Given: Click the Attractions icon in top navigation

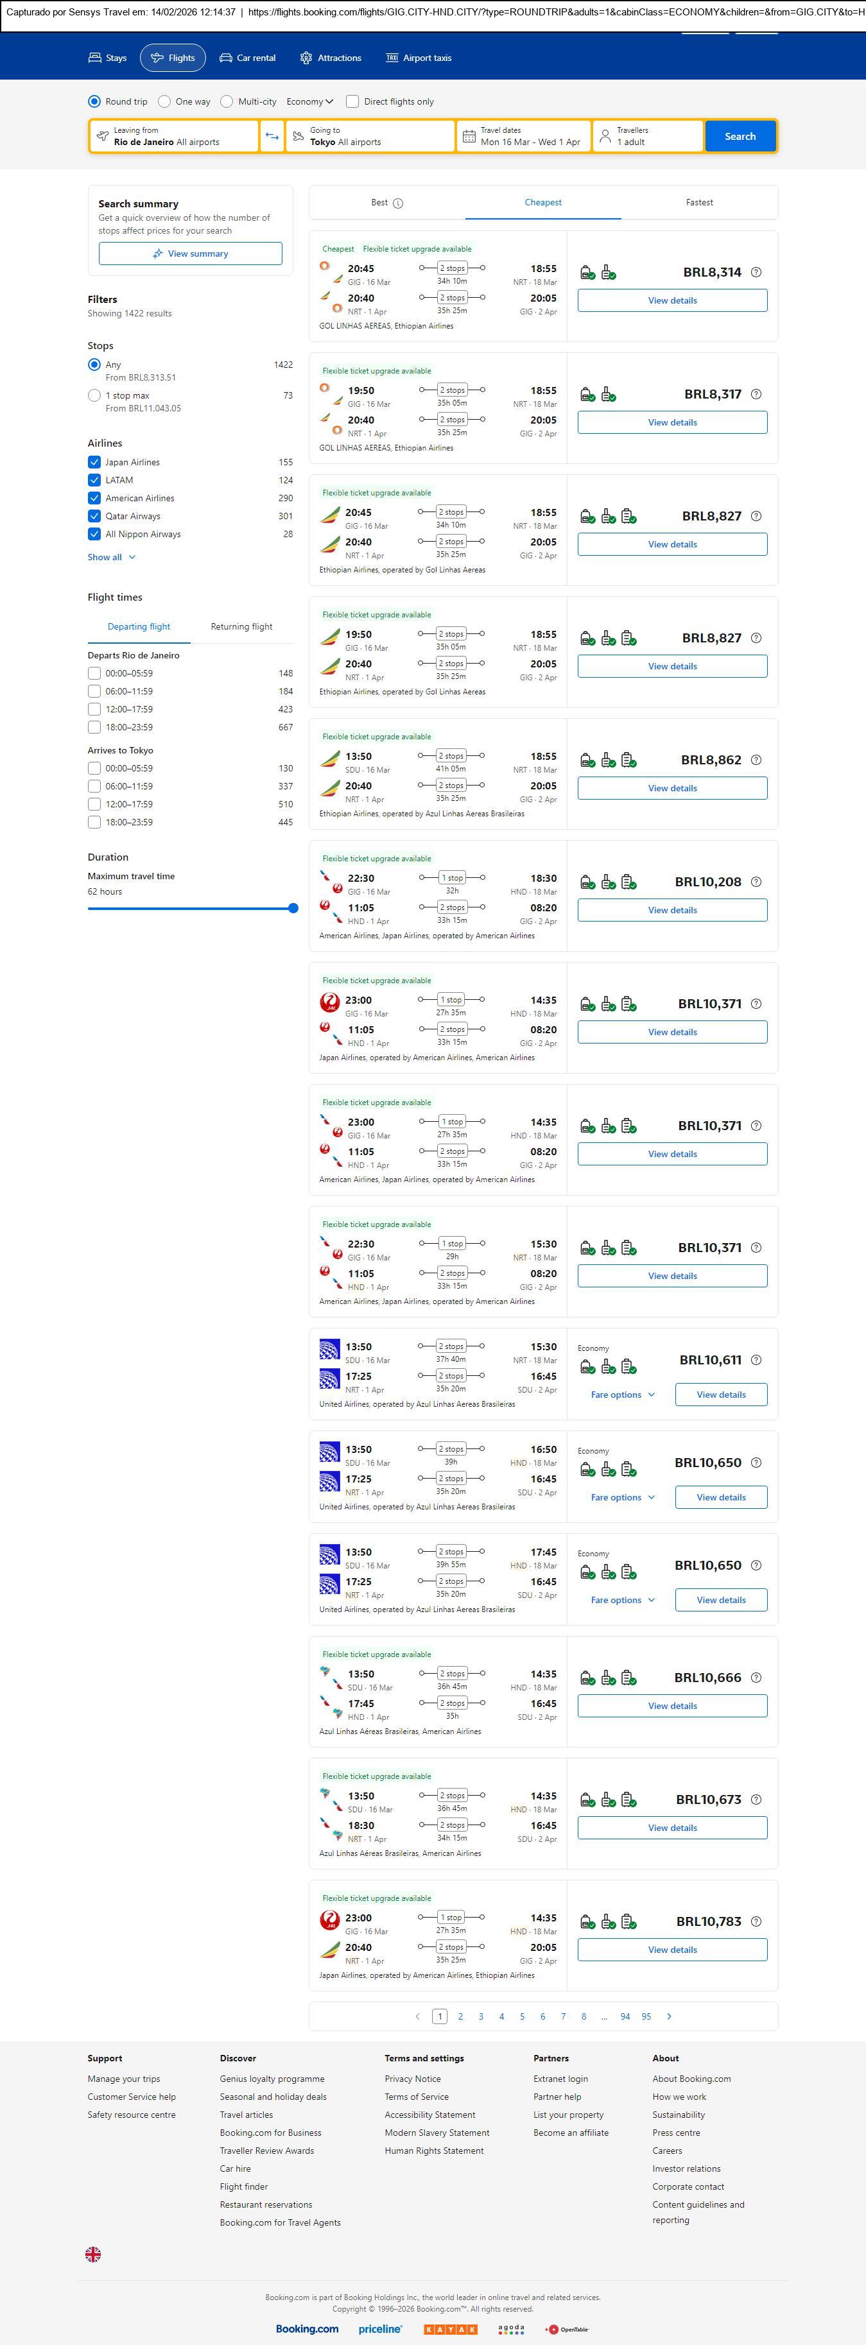Looking at the screenshot, I should [x=306, y=58].
